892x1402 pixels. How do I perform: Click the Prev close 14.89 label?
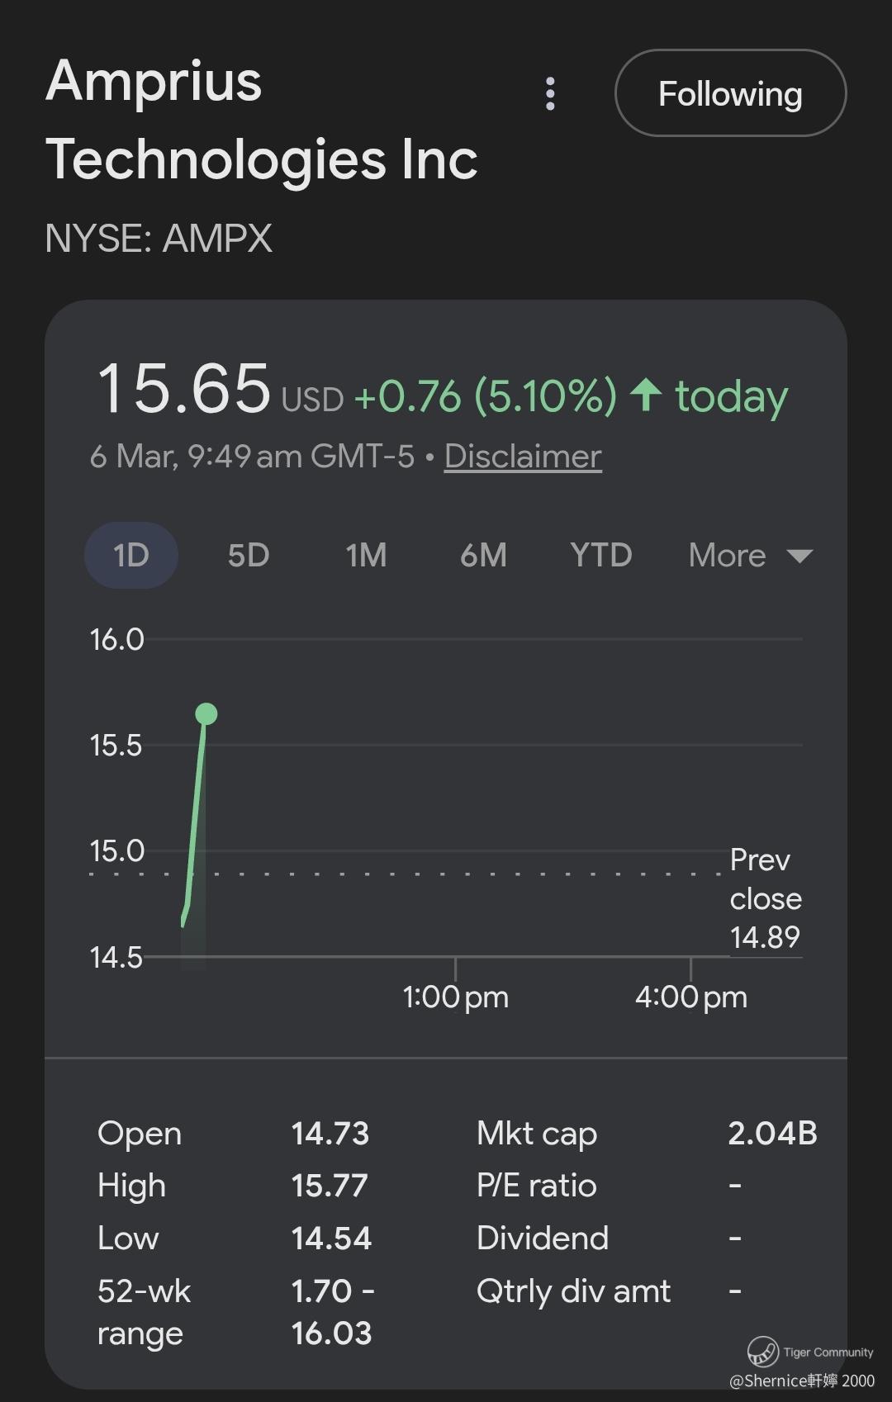pyautogui.click(x=765, y=898)
